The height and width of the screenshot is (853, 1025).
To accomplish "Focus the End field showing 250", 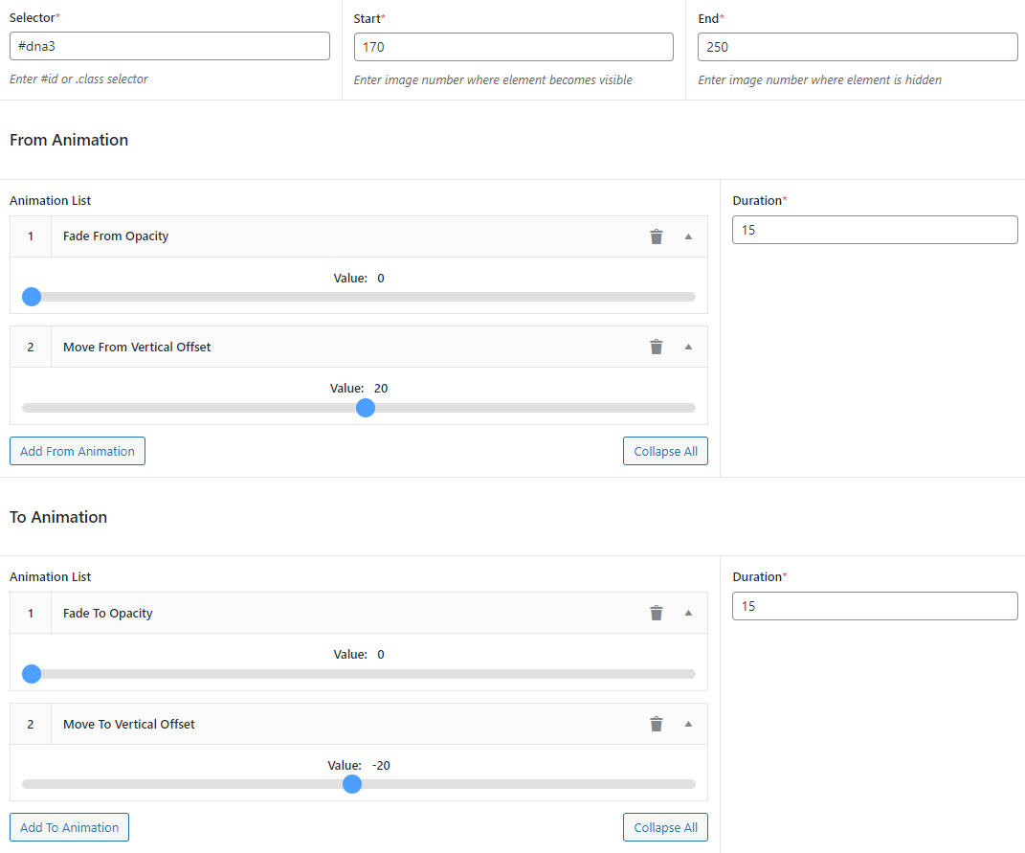I will pos(858,47).
